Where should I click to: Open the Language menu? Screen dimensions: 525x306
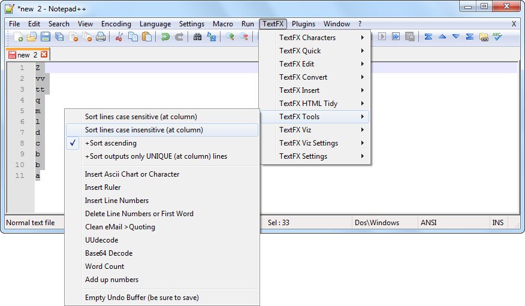coord(155,24)
